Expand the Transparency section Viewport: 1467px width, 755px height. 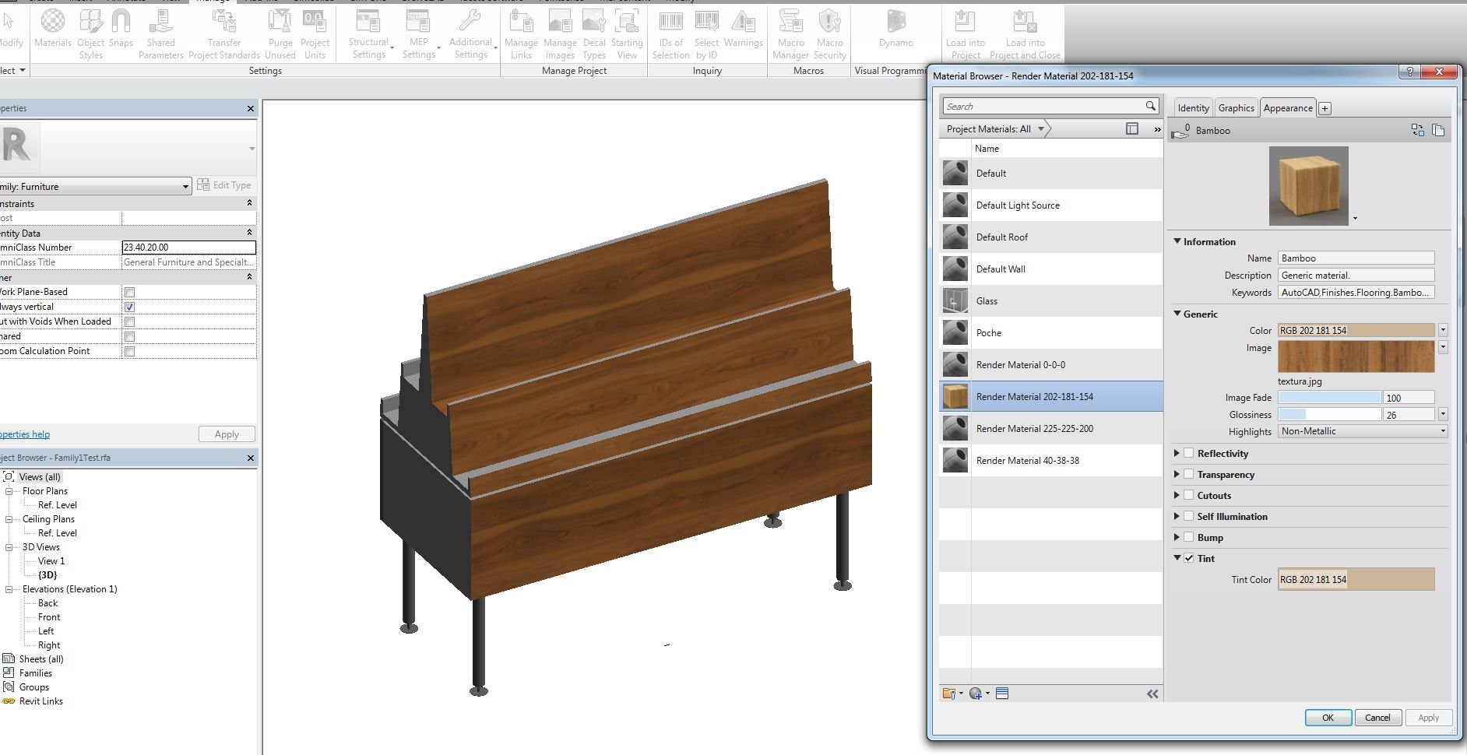tap(1177, 474)
